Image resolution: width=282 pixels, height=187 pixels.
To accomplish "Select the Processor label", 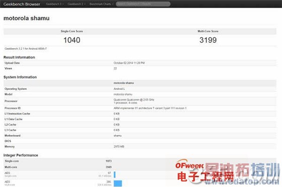I will (x=11, y=101).
